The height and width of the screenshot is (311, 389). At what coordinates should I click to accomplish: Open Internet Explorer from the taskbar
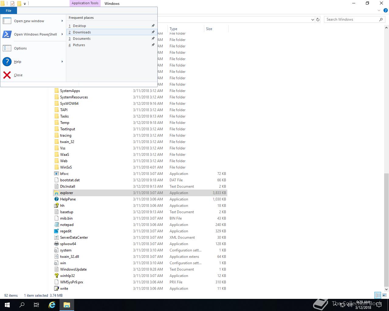pyautogui.click(x=52, y=305)
